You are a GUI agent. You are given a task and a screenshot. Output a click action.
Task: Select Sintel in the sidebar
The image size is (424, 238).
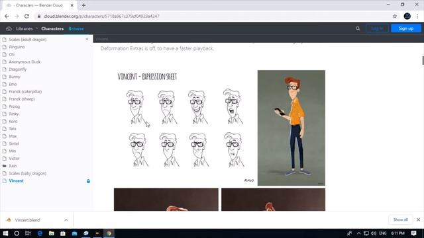(x=14, y=143)
